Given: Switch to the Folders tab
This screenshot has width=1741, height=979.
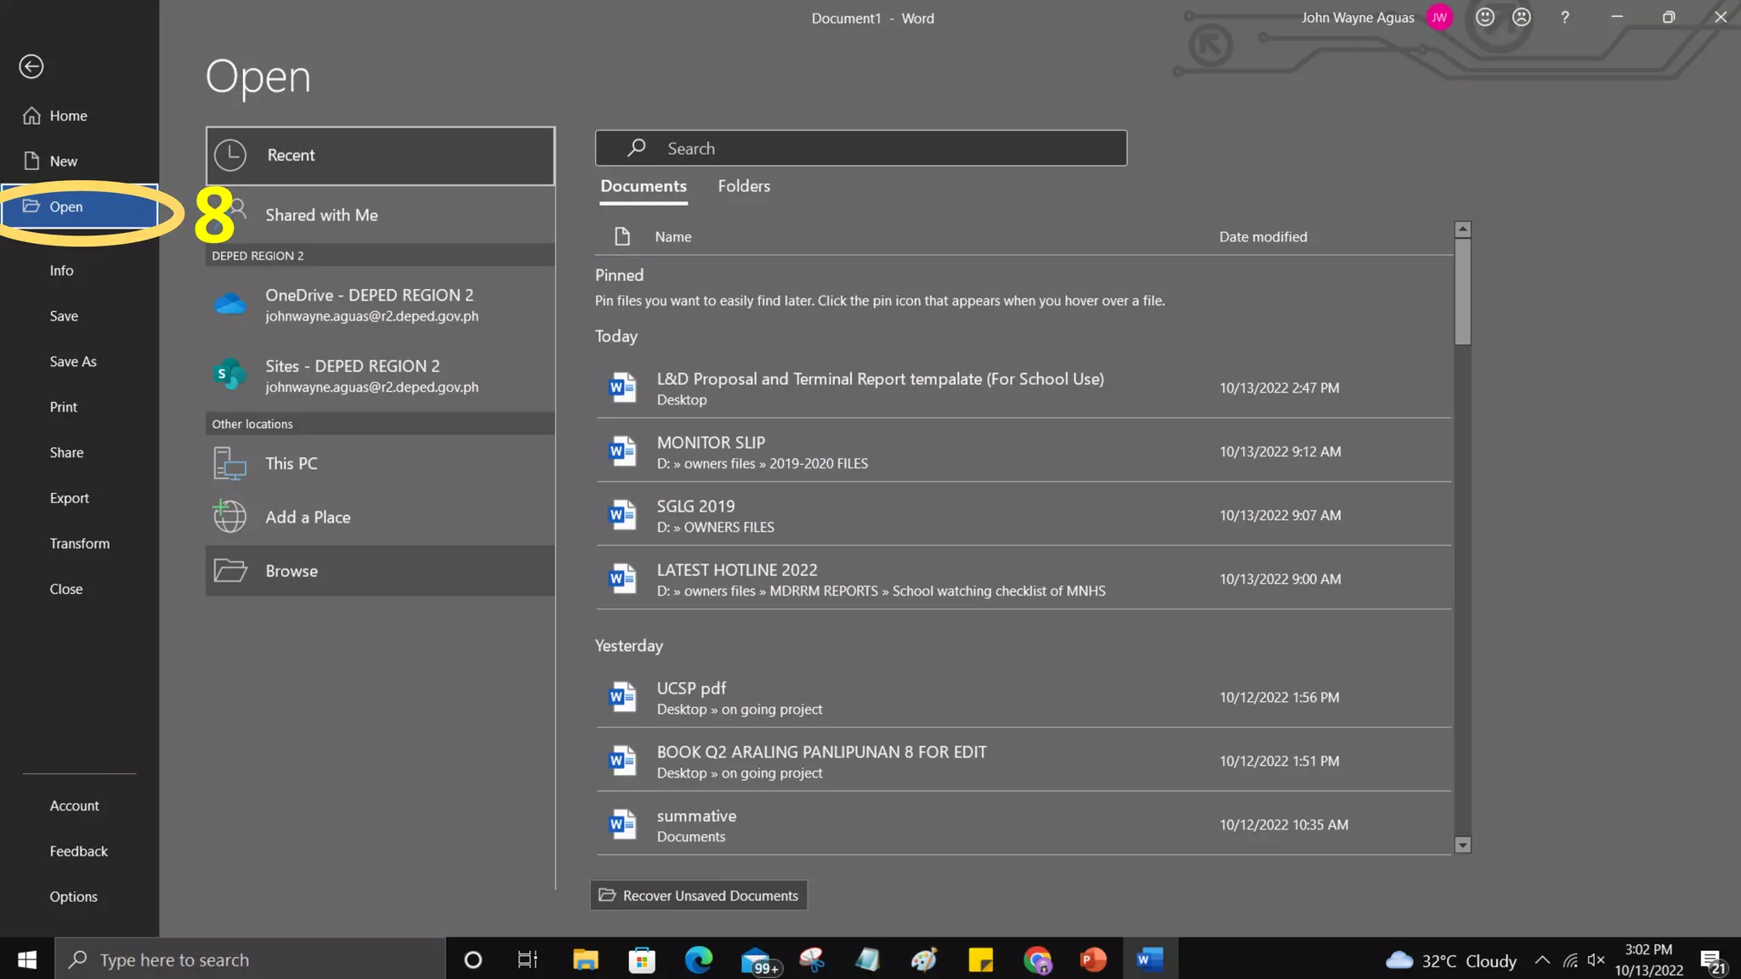Looking at the screenshot, I should pyautogui.click(x=744, y=186).
